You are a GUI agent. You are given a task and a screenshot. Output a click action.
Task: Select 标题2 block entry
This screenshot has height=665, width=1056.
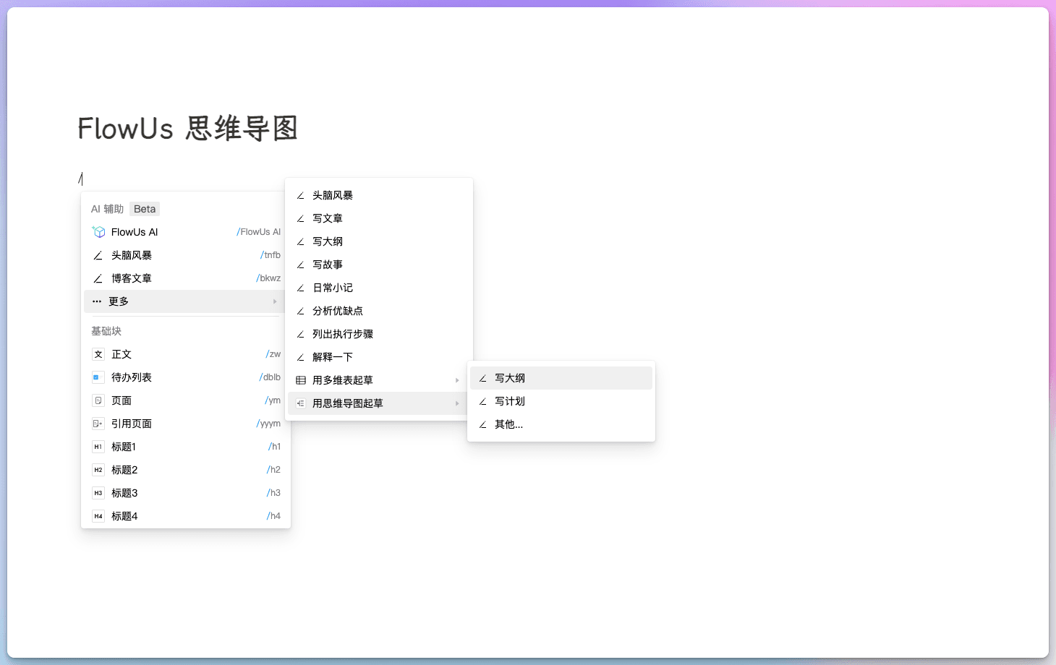(x=186, y=470)
